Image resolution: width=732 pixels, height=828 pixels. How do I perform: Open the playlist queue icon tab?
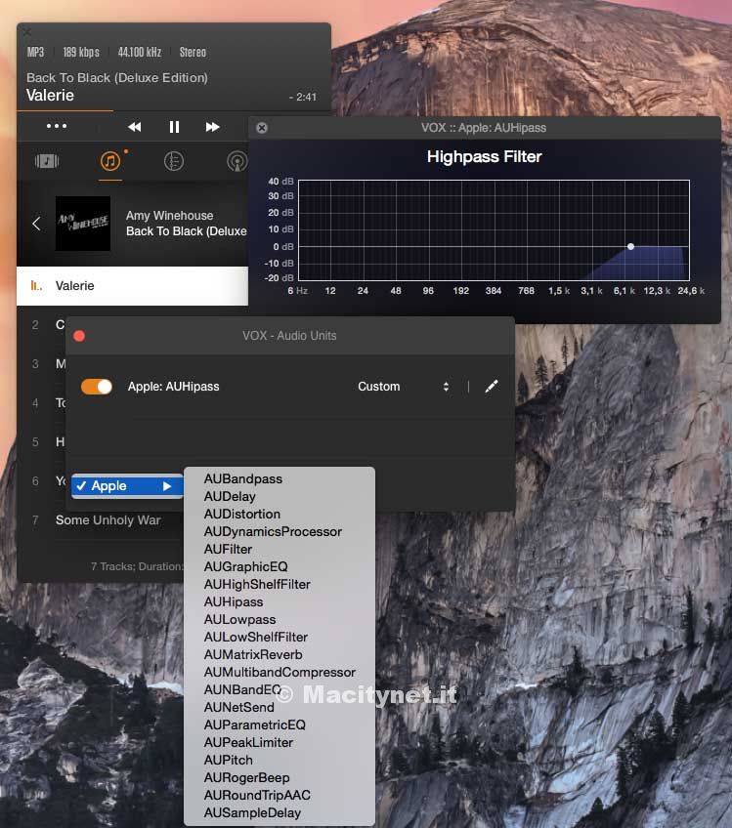(47, 161)
